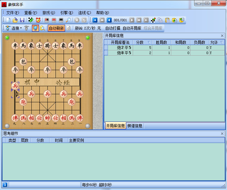Open the 游戏(G) menu
The height and width of the screenshot is (190, 227).
pos(48,13)
